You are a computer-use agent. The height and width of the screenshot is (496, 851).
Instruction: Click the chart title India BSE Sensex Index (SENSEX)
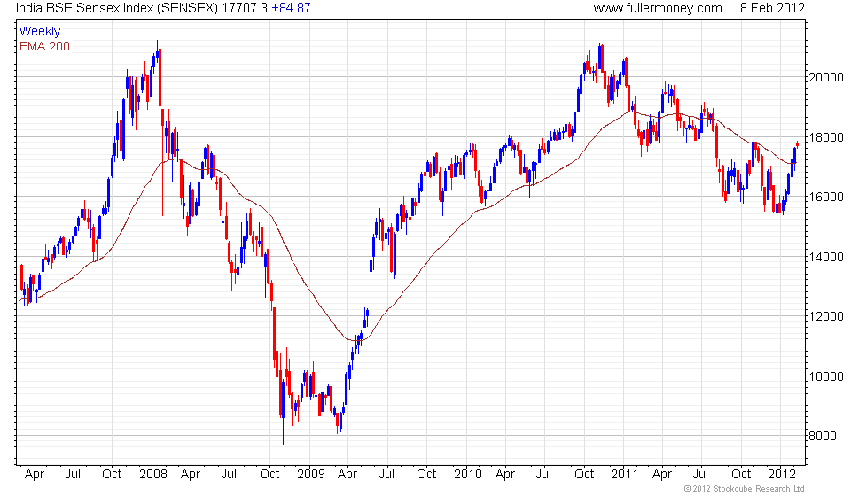[x=117, y=8]
